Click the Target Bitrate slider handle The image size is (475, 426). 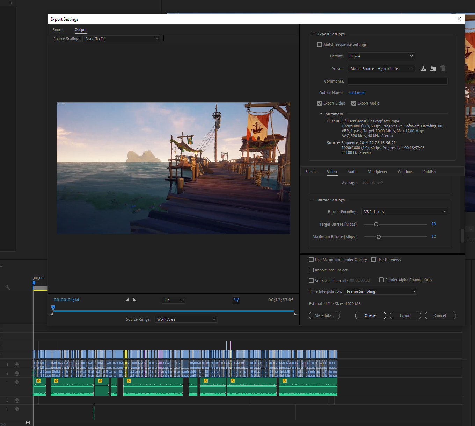point(376,224)
